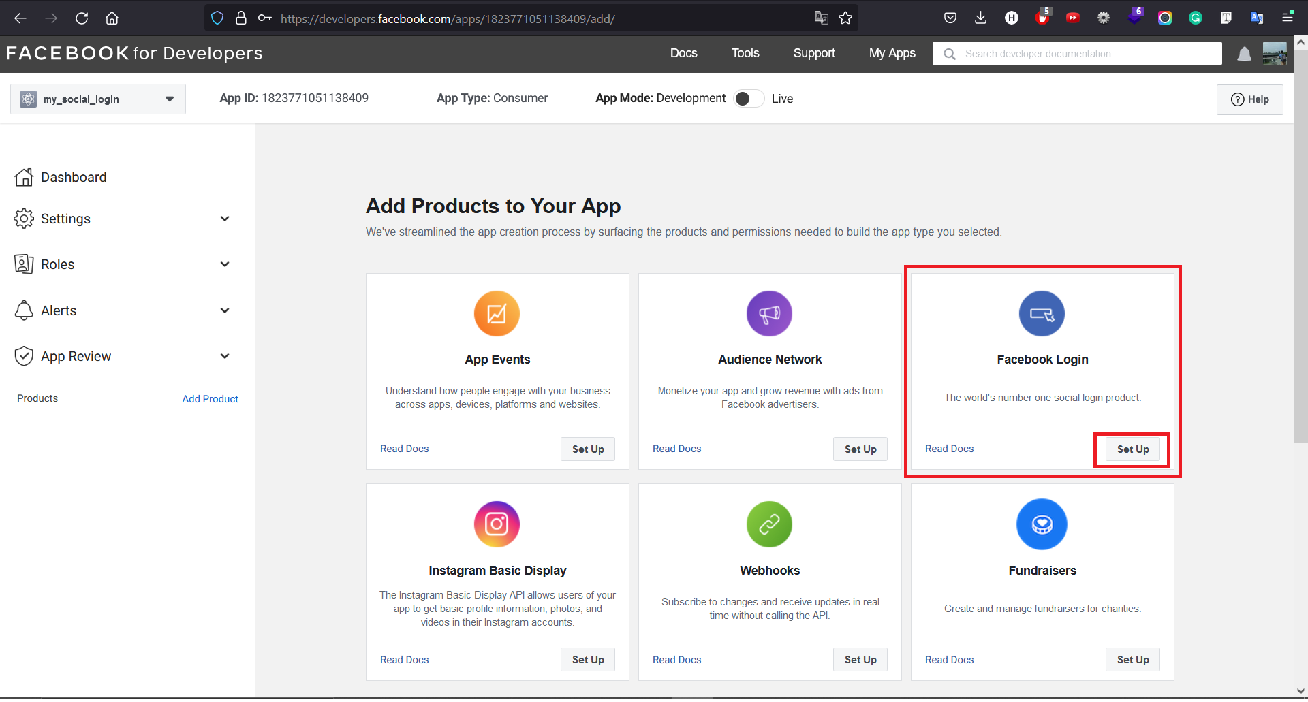1308x702 pixels.
Task: Toggle App Mode from Development to Live
Action: (x=749, y=99)
